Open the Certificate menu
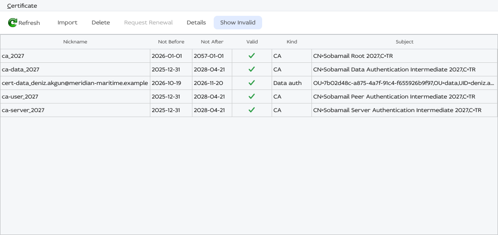This screenshot has height=235, width=498. [x=22, y=6]
